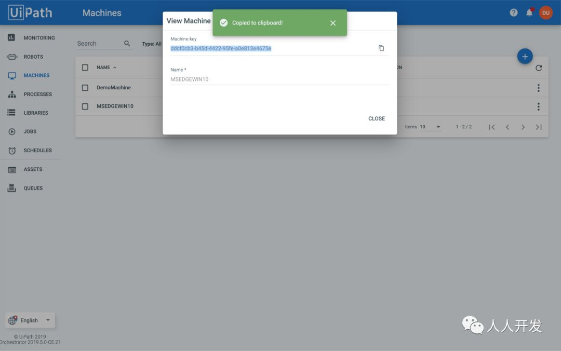
Task: Open the Machines page from sidebar
Action: [x=36, y=75]
